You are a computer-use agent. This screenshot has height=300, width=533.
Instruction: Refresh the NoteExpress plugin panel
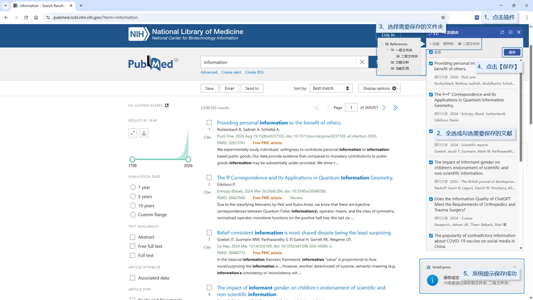(502, 32)
